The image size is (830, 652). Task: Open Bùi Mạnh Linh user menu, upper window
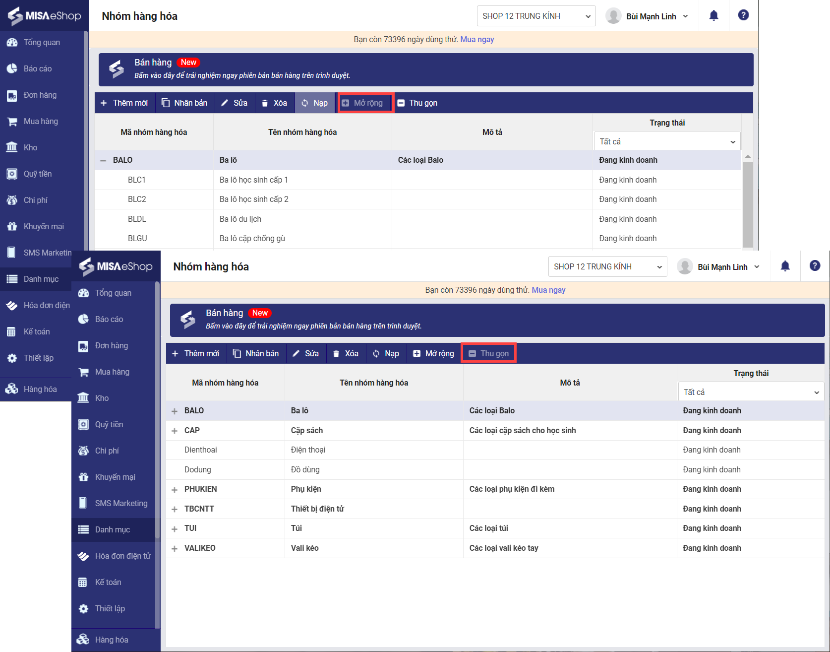click(647, 16)
